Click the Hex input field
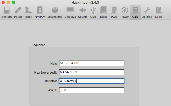The image size is (171, 106). (92, 63)
